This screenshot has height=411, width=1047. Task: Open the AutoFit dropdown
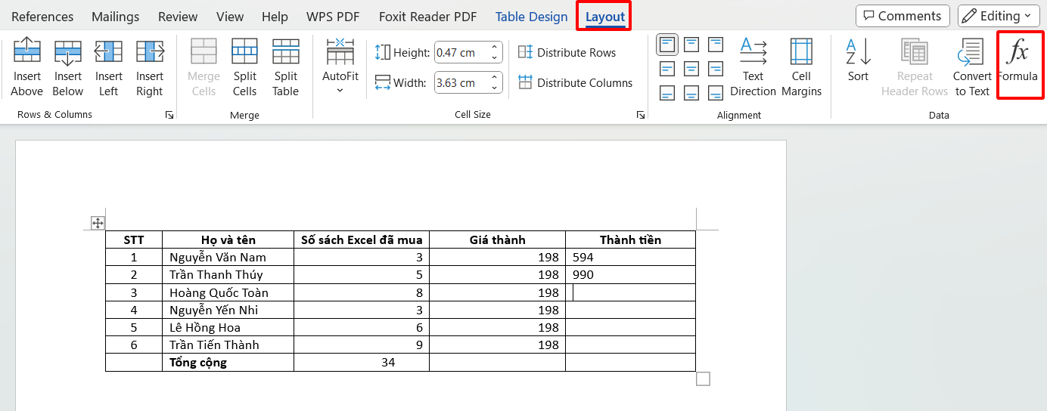coord(340,68)
